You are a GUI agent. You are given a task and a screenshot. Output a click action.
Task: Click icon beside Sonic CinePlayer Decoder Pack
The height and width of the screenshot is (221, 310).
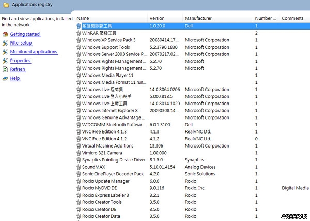click(79, 174)
